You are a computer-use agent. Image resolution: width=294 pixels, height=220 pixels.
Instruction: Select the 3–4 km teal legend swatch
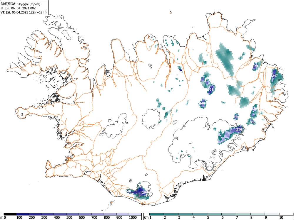tap(186, 214)
